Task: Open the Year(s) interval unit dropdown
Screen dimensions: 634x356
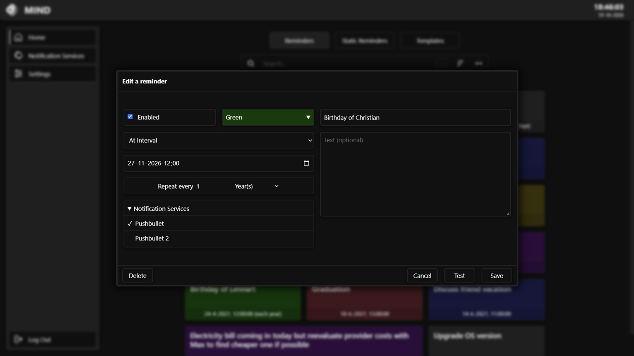Action: [x=256, y=186]
